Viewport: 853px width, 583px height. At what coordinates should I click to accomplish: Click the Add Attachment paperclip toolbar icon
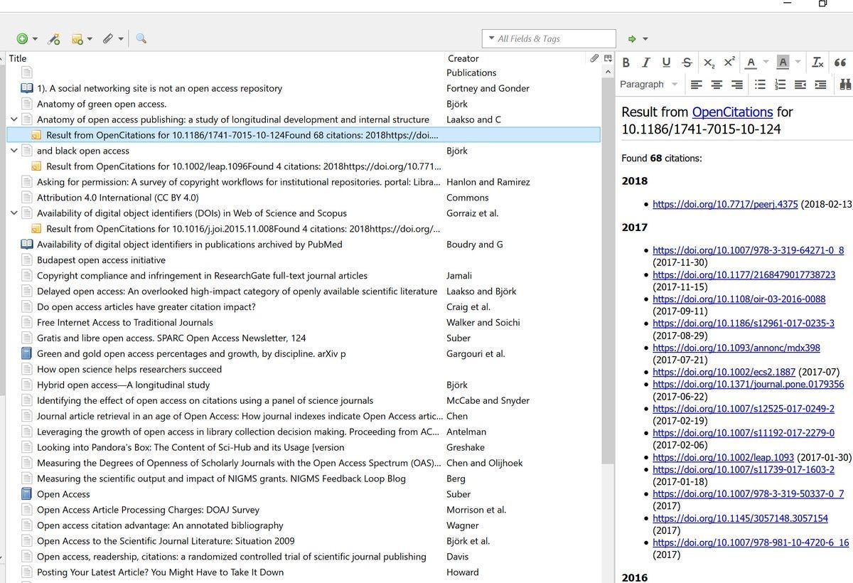pos(108,39)
